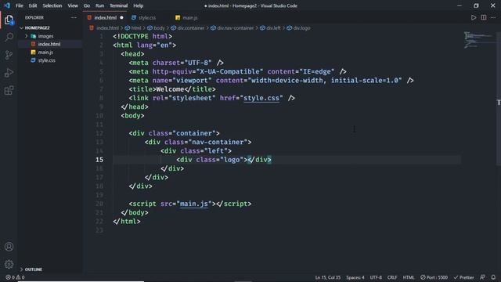Open the Go menu

click(87, 5)
